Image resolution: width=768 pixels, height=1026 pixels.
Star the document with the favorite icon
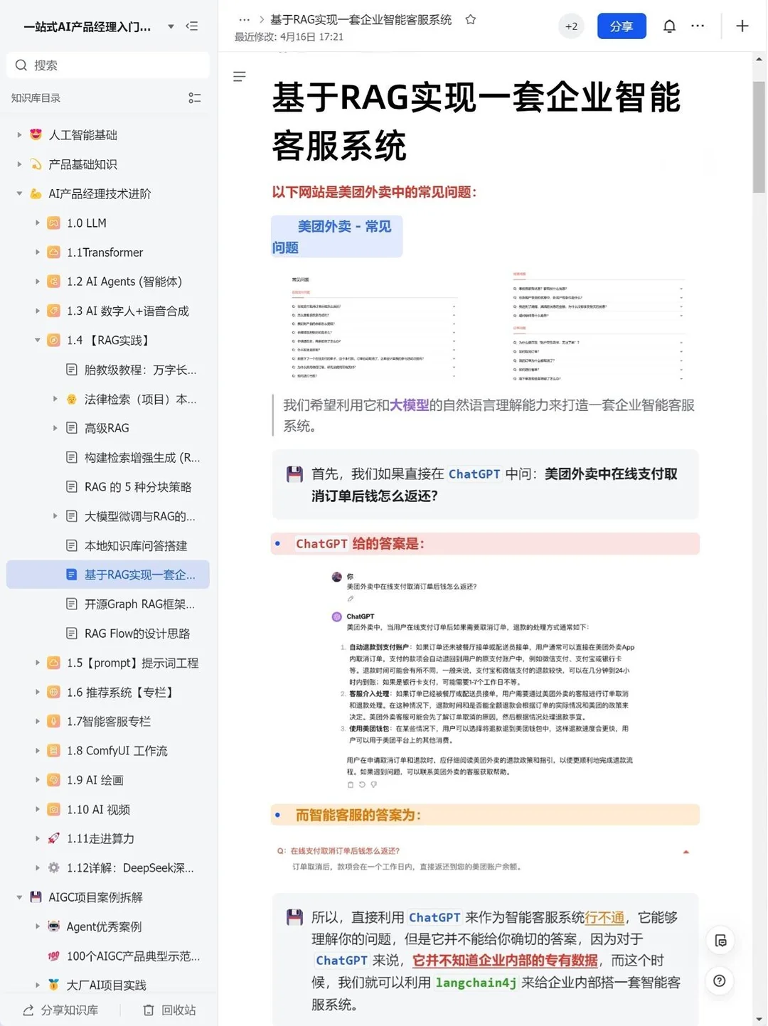[470, 20]
